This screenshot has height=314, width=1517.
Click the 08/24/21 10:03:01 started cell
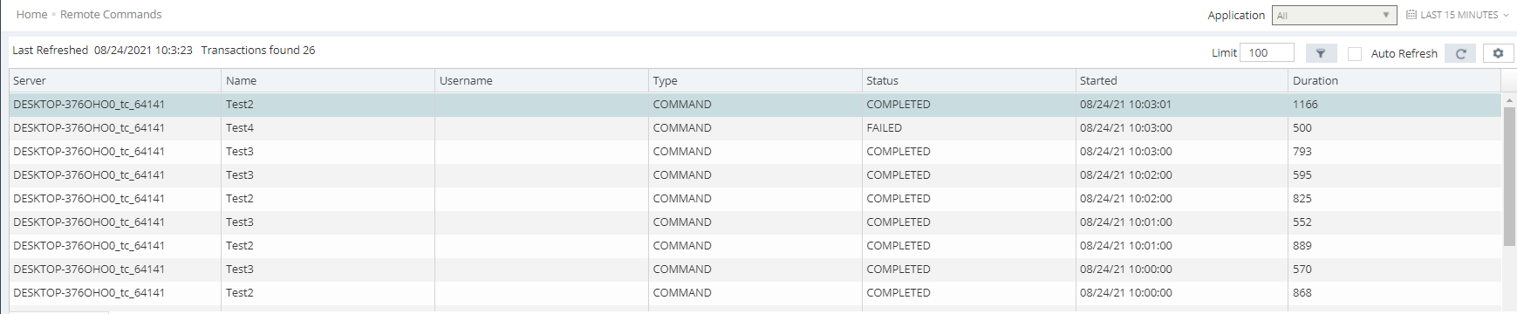pyautogui.click(x=1182, y=104)
